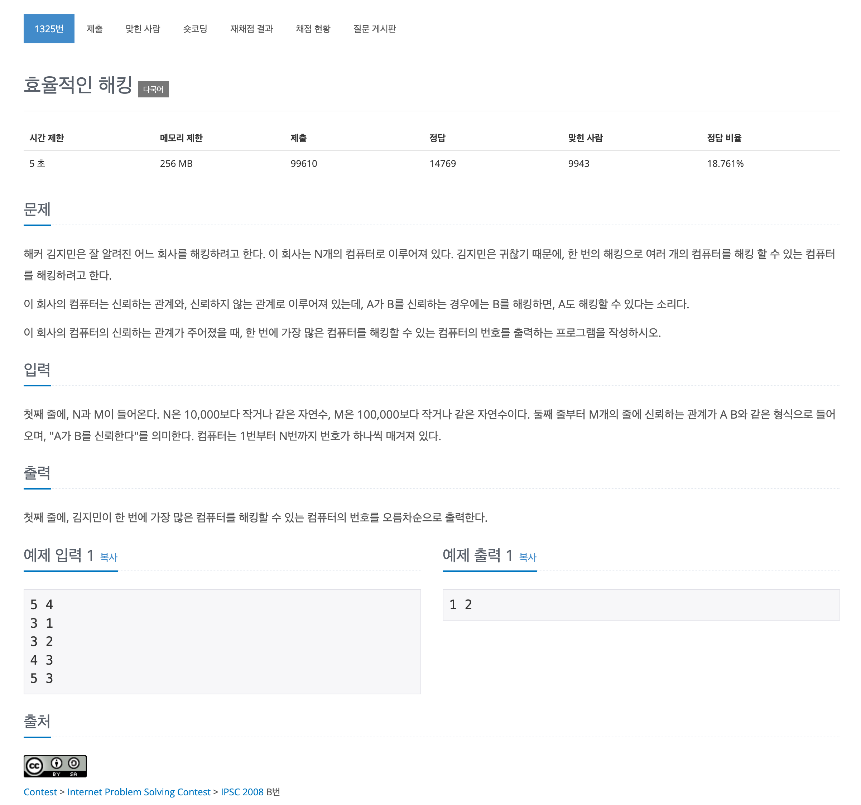
Task: Click the 다국어 language badge
Action: tap(153, 89)
